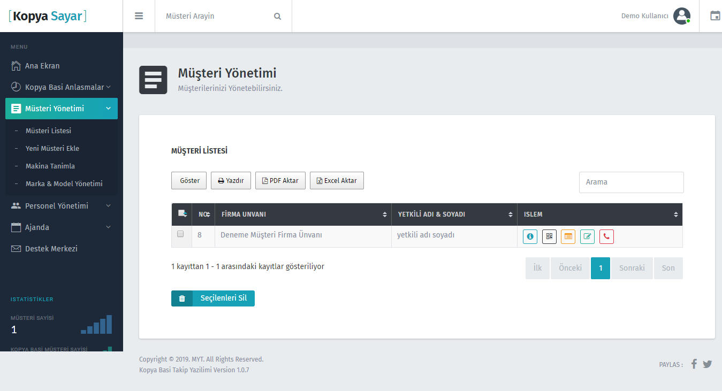Image resolution: width=722 pixels, height=391 pixels.
Task: Click the orange list icon in Islem column
Action: point(568,236)
